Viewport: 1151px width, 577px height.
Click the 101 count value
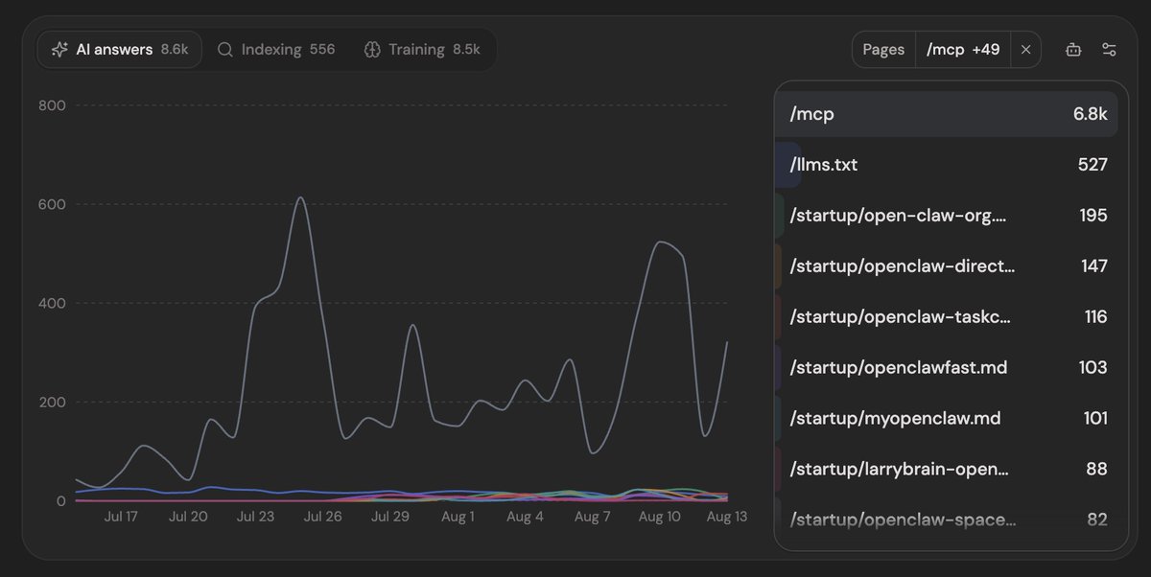(x=1094, y=419)
